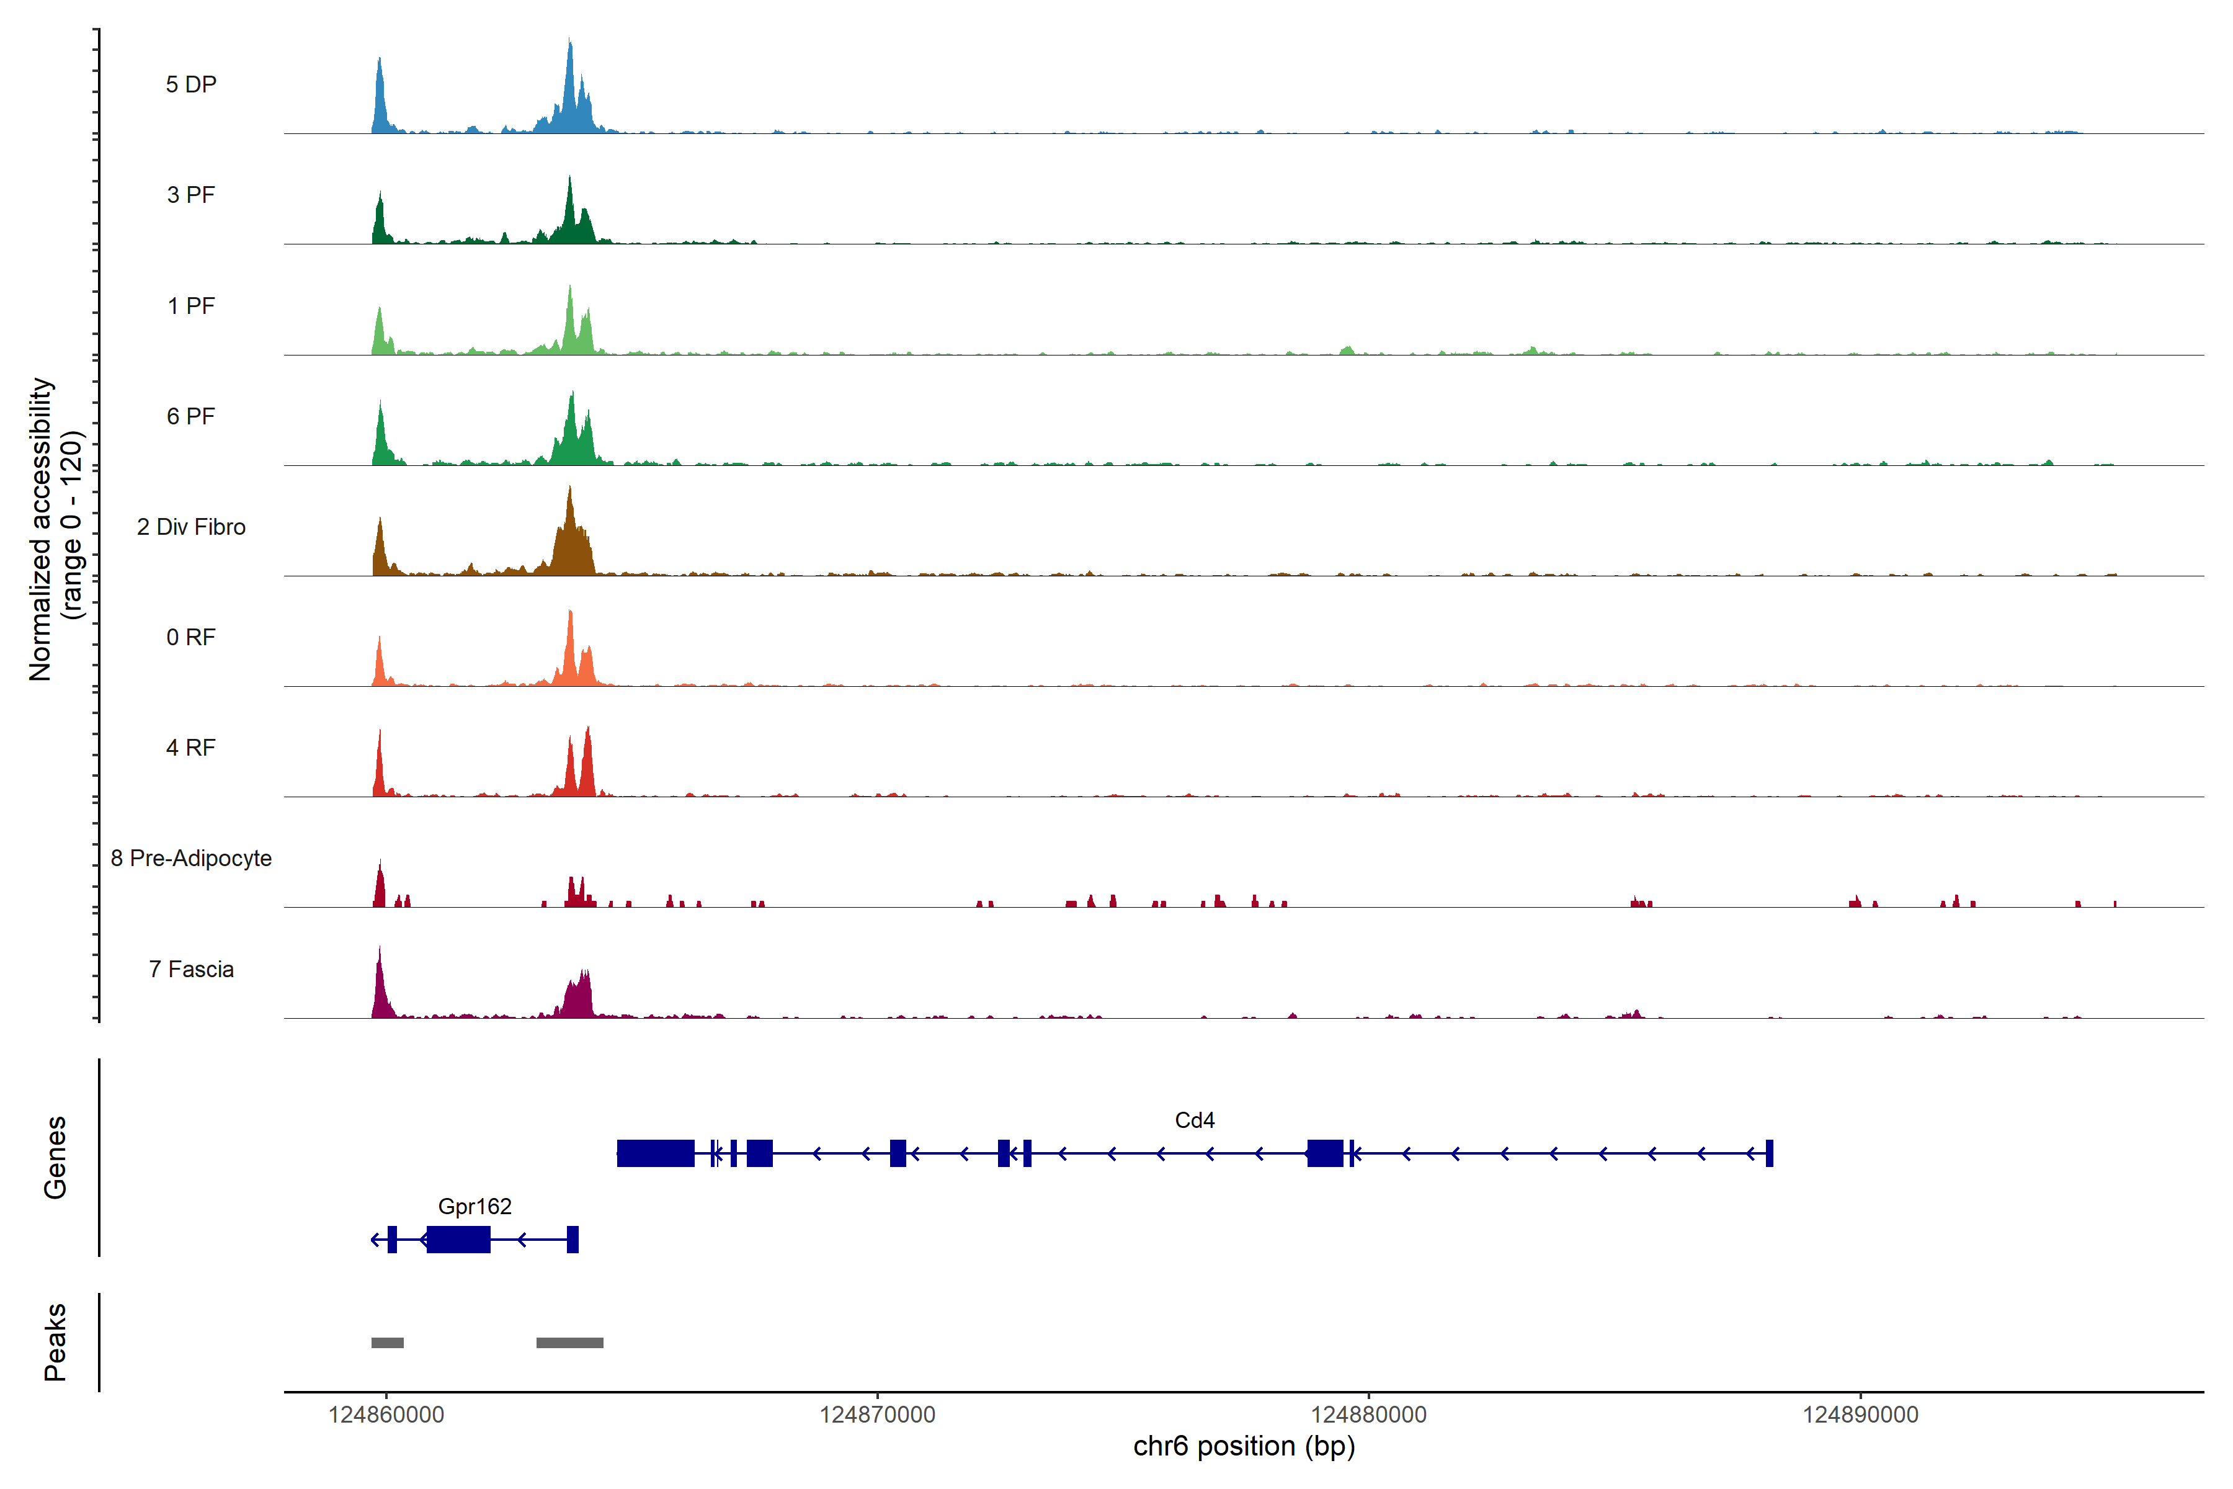Click the 4 RF track label
The width and height of the screenshot is (2233, 1489).
[191, 748]
